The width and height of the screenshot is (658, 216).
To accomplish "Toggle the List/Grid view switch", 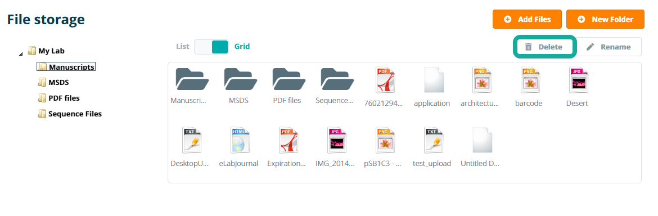I will click(211, 47).
